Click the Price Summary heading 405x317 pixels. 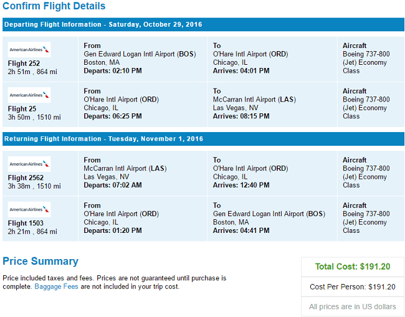click(40, 261)
